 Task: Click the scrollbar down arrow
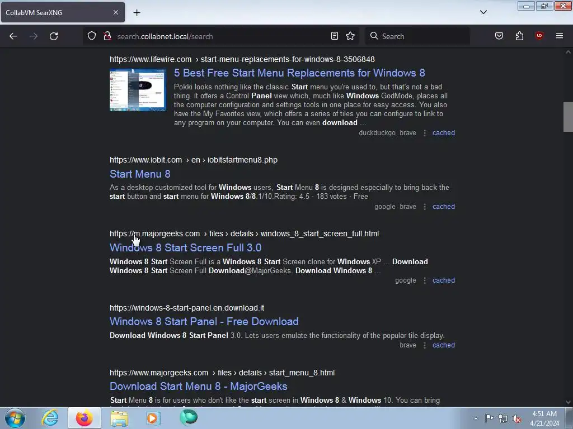pyautogui.click(x=568, y=402)
